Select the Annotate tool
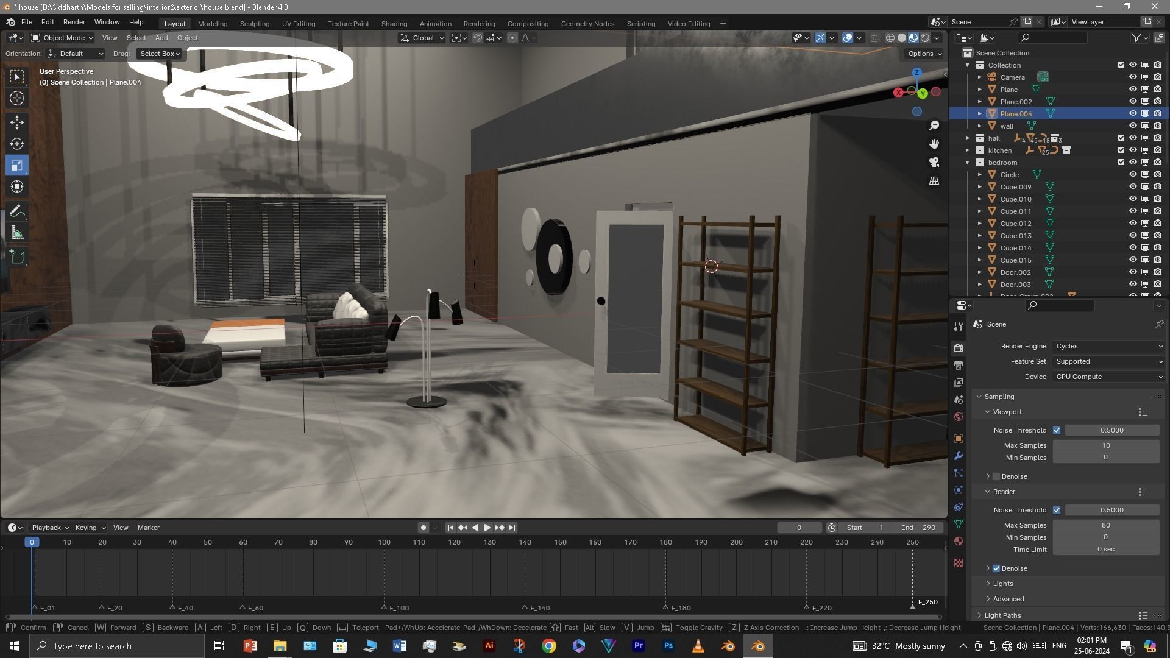This screenshot has height=658, width=1170. coord(17,211)
